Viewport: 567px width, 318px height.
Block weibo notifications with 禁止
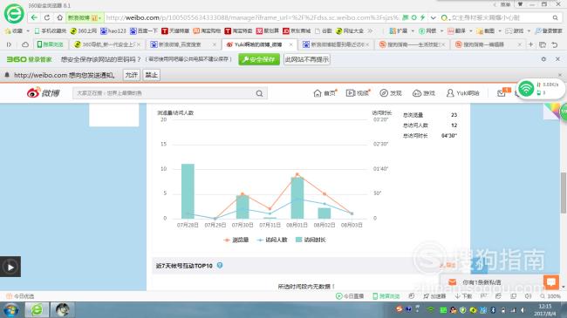tap(152, 75)
